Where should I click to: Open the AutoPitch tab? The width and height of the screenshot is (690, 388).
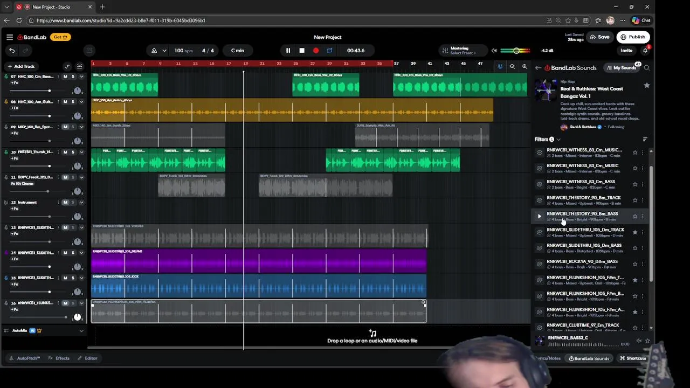tap(25, 358)
